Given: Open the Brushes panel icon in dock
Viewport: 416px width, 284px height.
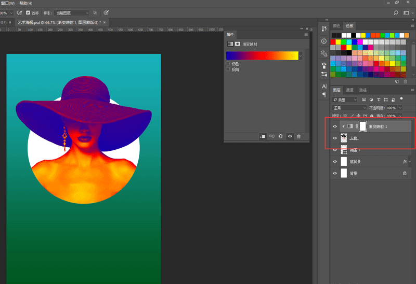Looking at the screenshot, I should click(324, 65).
